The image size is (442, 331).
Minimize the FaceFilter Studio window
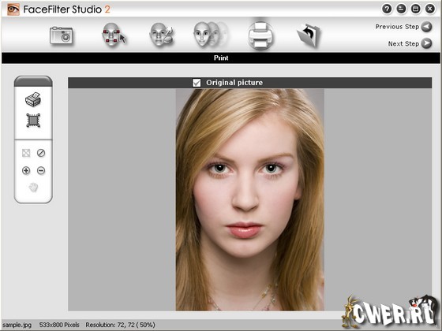click(401, 9)
